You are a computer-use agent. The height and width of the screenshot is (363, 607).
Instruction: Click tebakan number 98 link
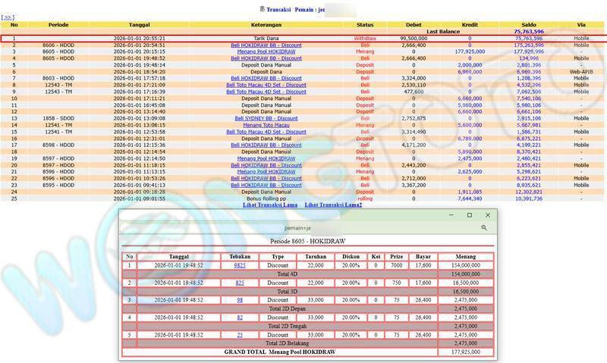pos(240,300)
